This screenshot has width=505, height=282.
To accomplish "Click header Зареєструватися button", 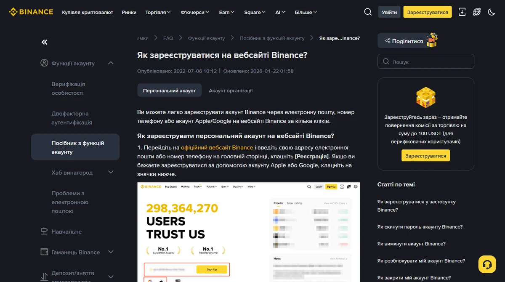I will (x=428, y=12).
